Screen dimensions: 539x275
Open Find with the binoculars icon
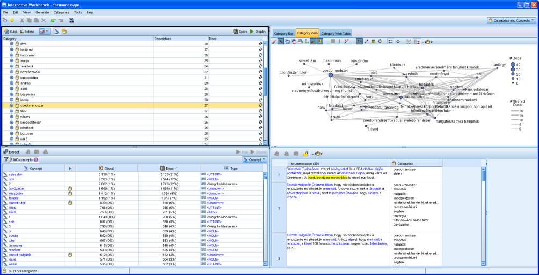point(71,20)
